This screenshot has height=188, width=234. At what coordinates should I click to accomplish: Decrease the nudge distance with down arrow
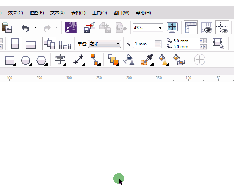point(158,46)
